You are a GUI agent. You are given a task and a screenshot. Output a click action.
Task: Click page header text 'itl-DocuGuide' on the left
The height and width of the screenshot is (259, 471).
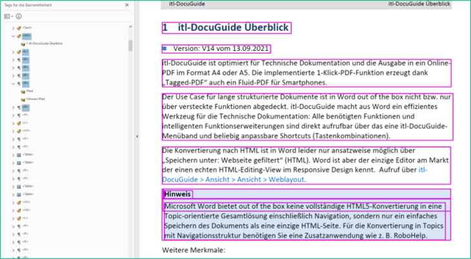point(186,4)
